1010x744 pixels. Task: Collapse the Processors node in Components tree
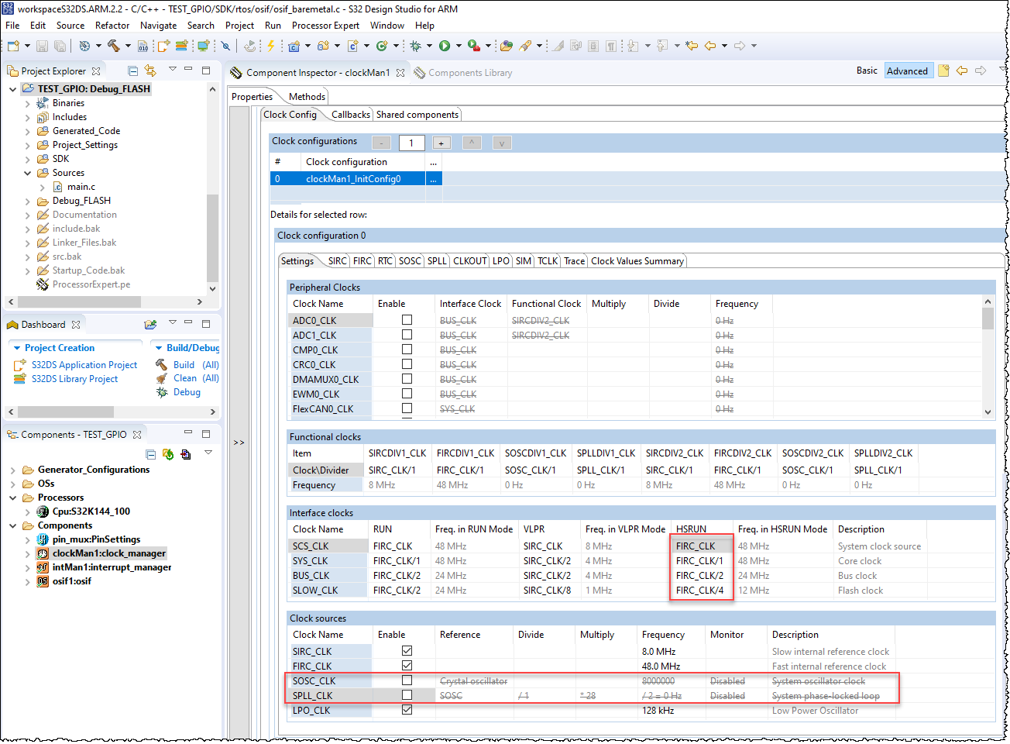(13, 498)
